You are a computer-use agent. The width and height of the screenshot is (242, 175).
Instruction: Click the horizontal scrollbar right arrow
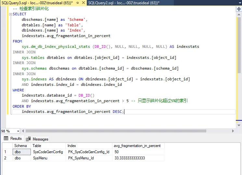233,131
